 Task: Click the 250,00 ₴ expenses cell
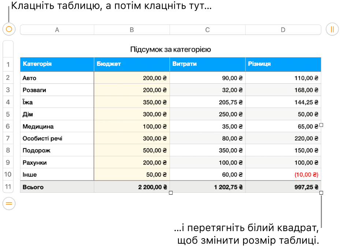pos(207,114)
